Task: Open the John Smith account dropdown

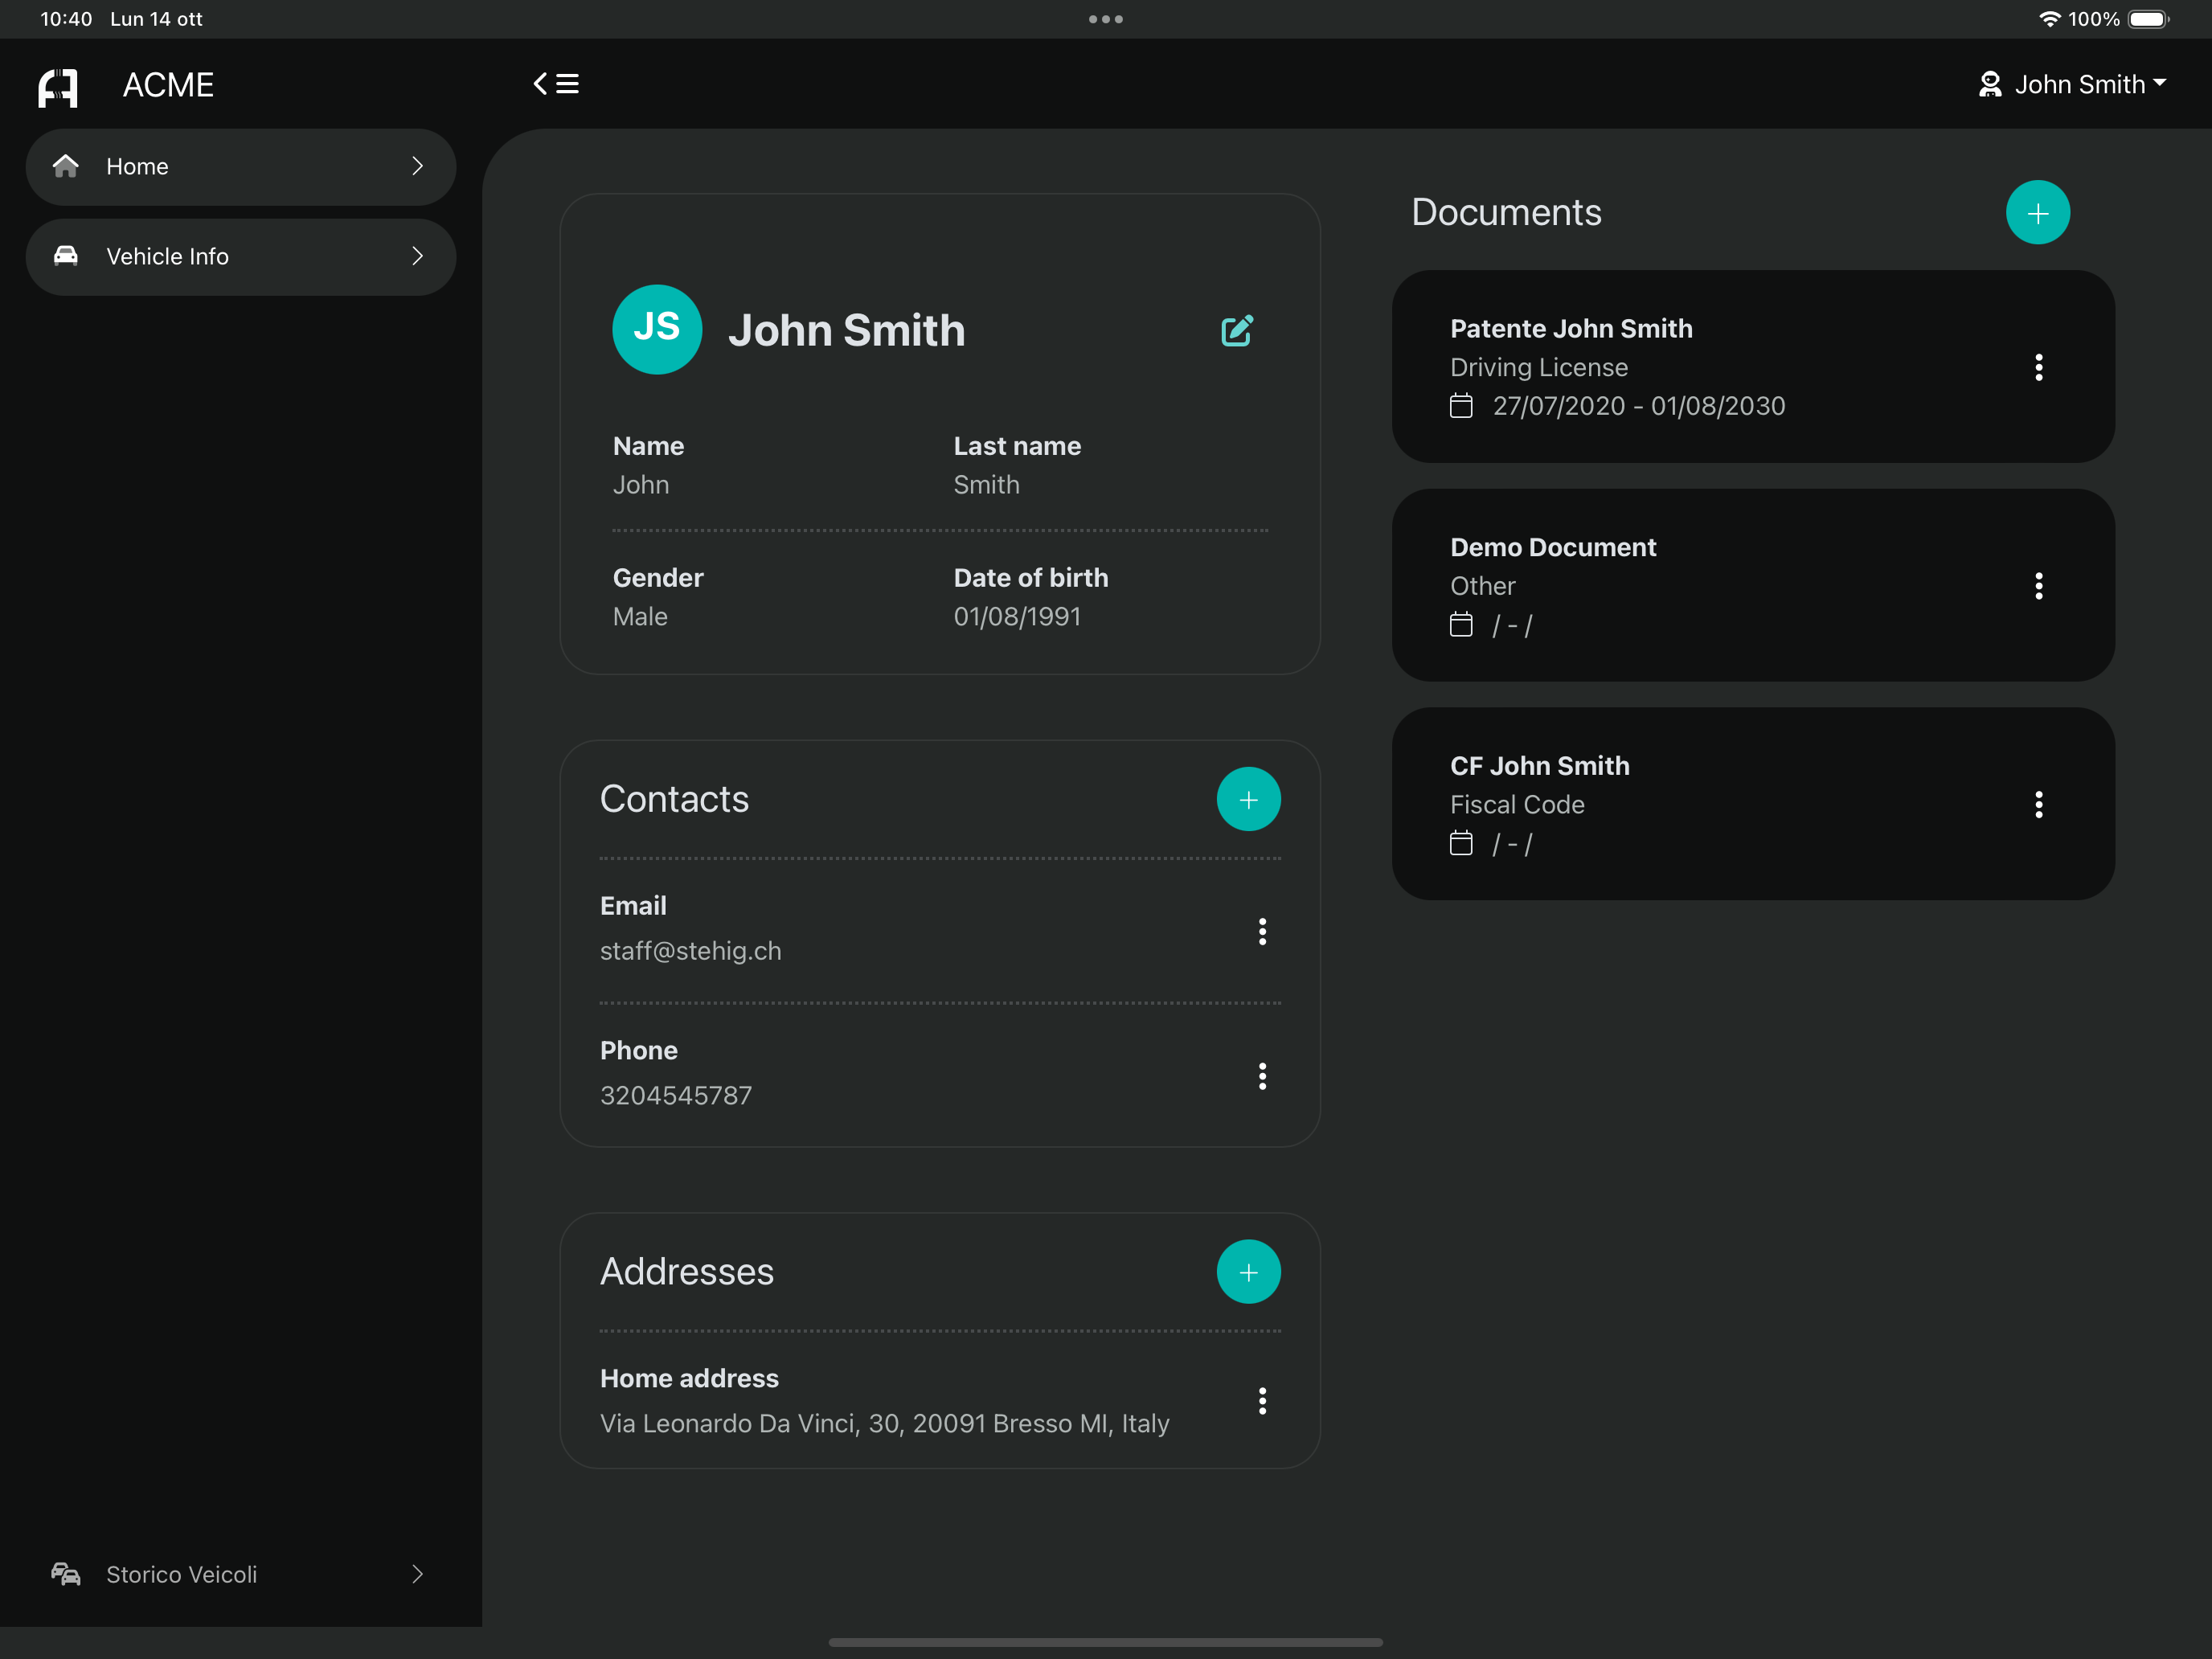Action: click(2072, 85)
